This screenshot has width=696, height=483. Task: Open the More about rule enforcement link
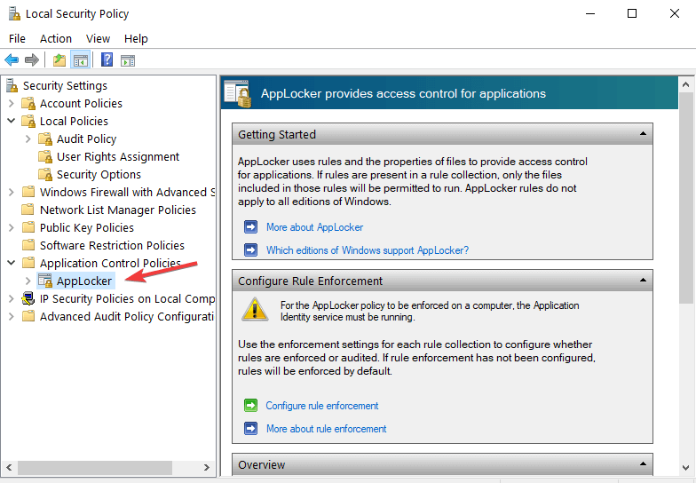point(327,428)
